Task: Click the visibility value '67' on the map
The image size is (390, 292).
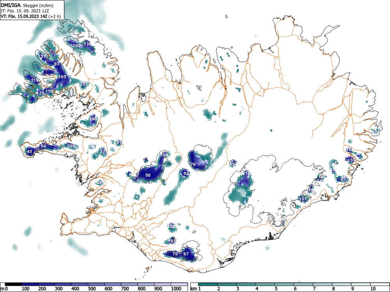Action: click(x=186, y=254)
